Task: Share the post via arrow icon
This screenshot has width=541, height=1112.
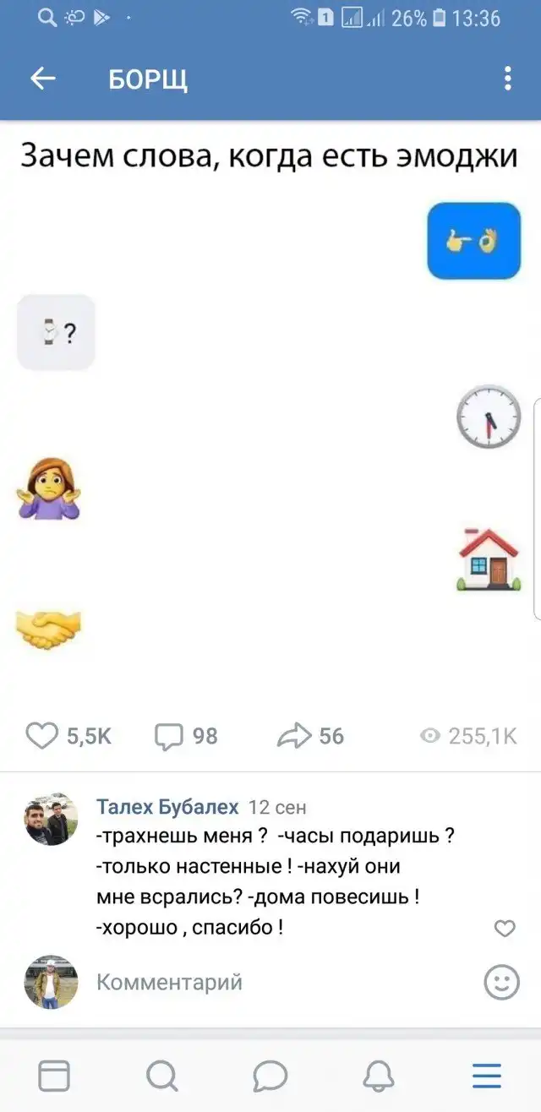Action: [294, 736]
